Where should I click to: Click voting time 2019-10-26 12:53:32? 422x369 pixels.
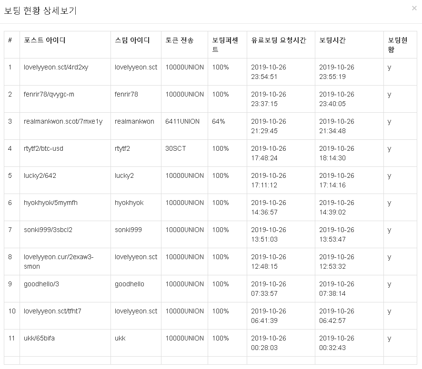[337, 262]
